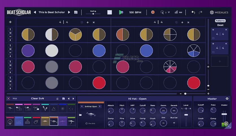Click the save preset floppy icon in top bar
The height and width of the screenshot is (136, 236).
(76, 12)
